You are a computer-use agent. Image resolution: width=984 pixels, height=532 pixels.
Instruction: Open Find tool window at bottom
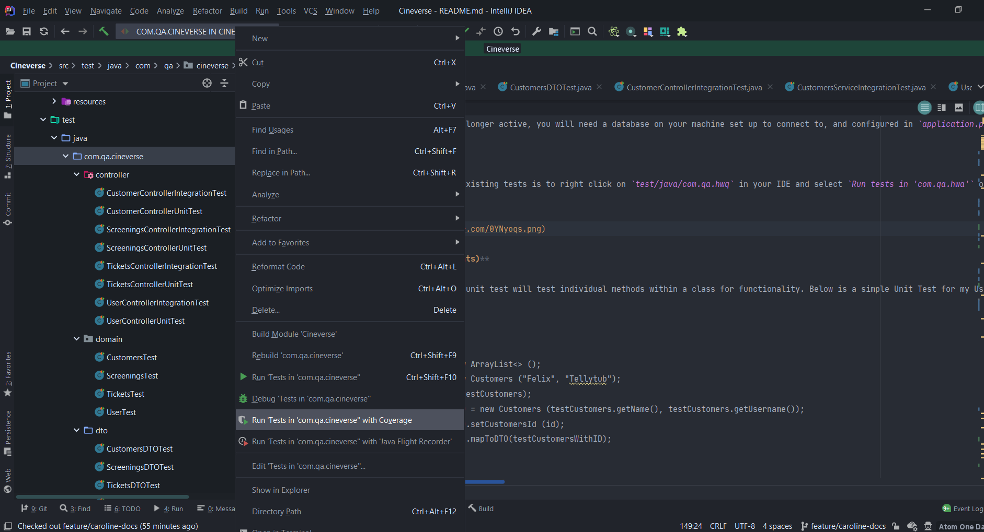pyautogui.click(x=75, y=509)
